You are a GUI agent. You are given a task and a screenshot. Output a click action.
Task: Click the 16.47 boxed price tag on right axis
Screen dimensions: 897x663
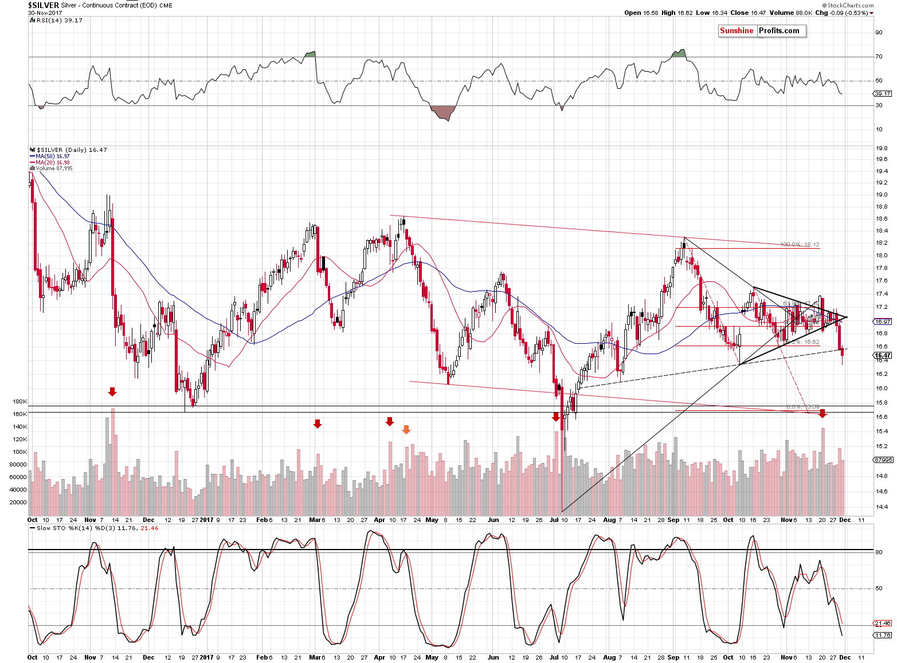883,355
